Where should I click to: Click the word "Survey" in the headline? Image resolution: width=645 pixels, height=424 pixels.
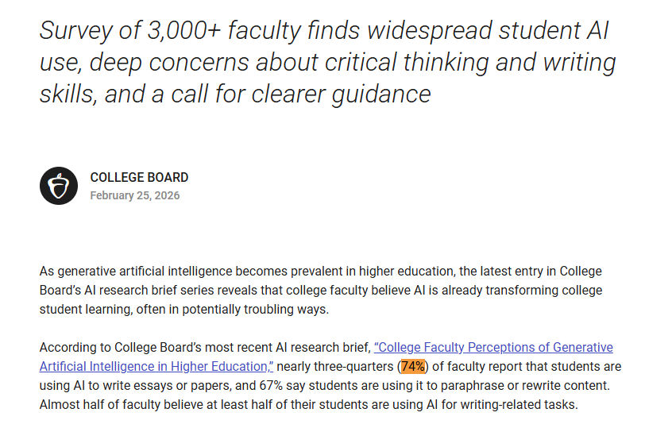(x=75, y=31)
